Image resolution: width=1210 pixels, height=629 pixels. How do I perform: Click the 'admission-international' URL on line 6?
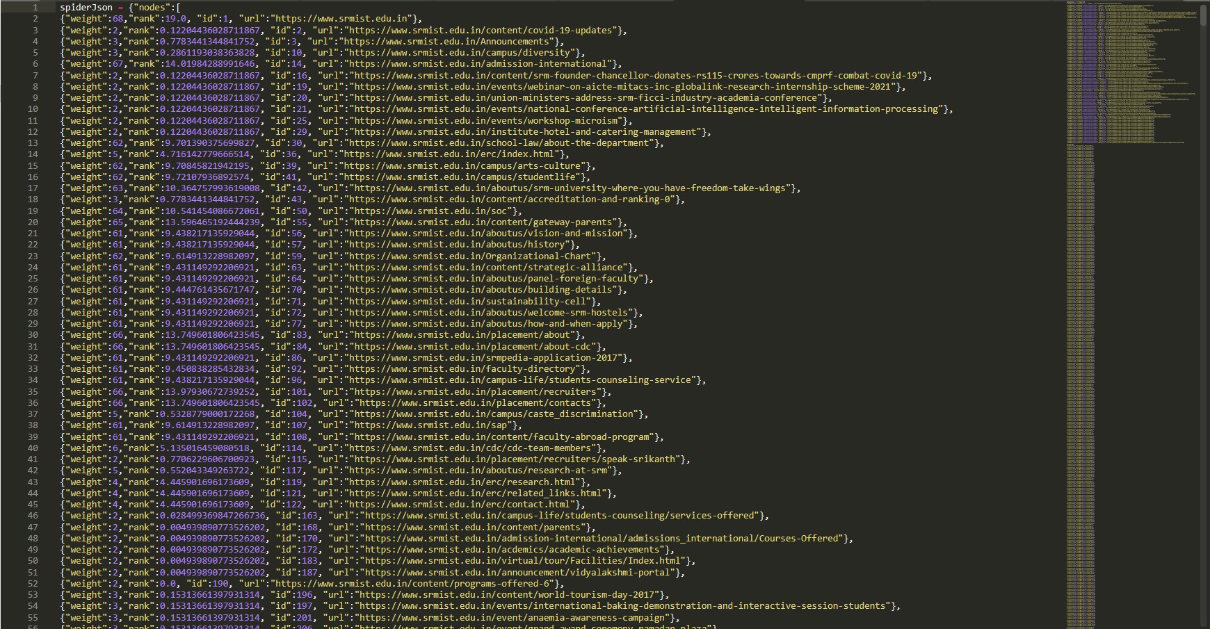[x=478, y=64]
